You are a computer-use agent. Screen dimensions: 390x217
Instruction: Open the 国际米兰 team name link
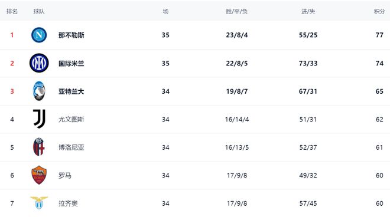71,63
